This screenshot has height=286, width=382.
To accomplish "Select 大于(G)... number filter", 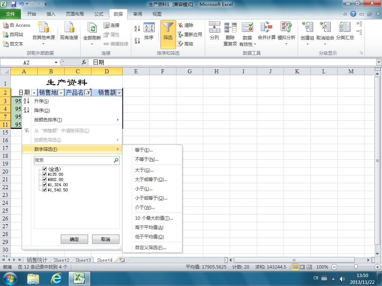I will tap(152, 170).
